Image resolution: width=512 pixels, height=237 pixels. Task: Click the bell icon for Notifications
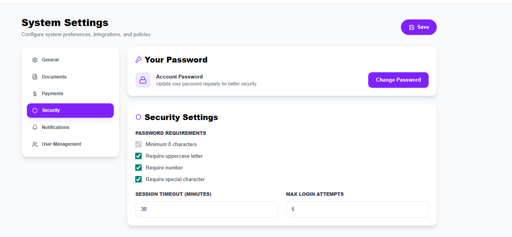(x=35, y=127)
